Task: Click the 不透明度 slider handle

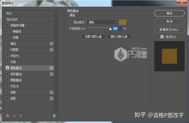Action: coord(110,29)
